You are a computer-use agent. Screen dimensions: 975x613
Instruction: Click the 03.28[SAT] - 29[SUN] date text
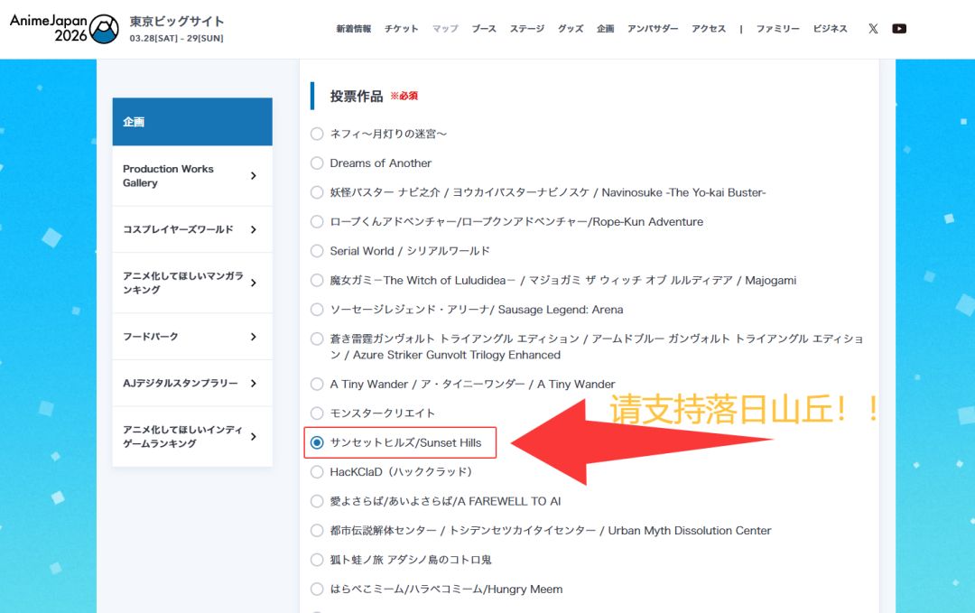177,38
